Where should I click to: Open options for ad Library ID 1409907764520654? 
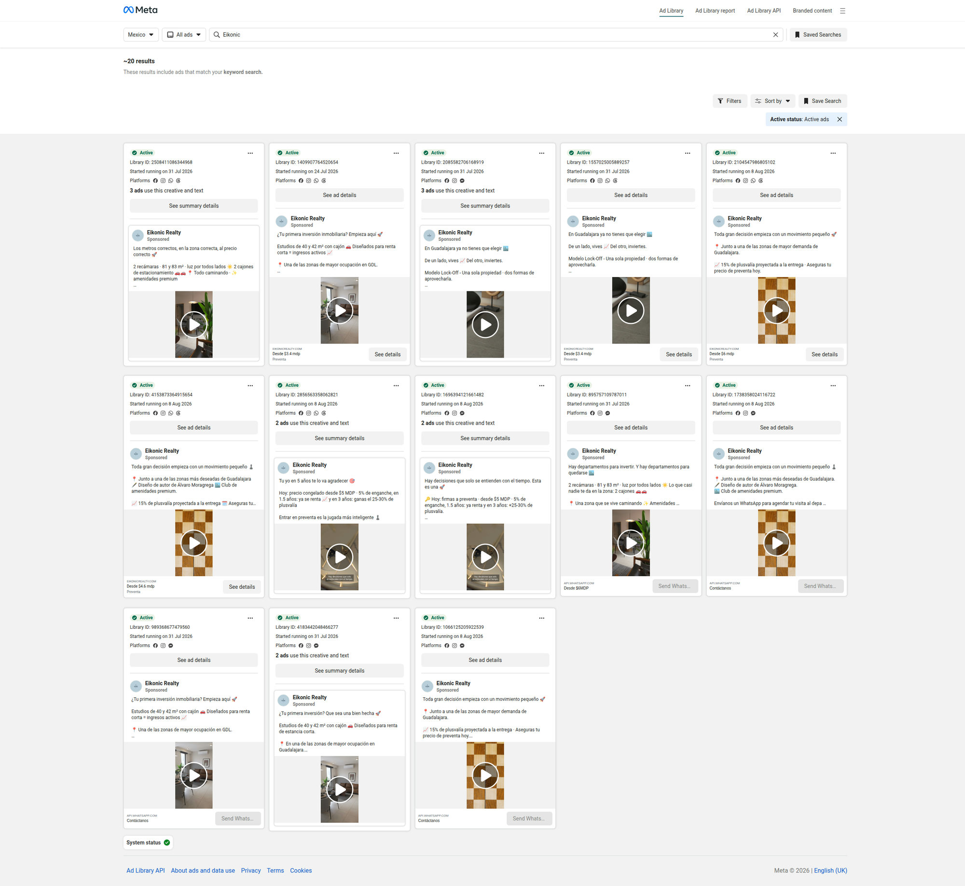point(396,153)
